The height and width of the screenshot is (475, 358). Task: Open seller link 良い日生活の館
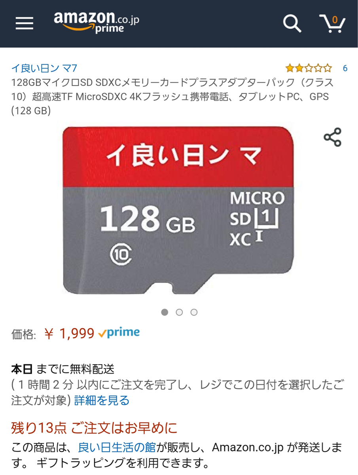click(x=117, y=447)
